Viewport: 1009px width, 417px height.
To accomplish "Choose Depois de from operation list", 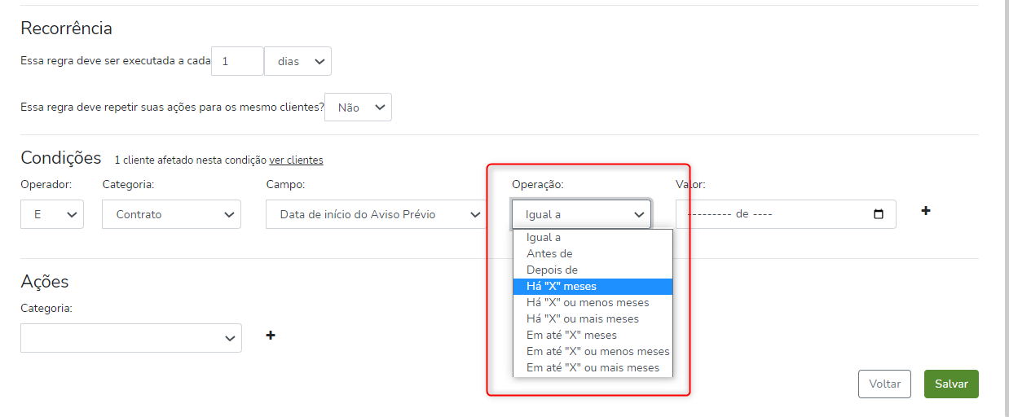I will point(552,270).
